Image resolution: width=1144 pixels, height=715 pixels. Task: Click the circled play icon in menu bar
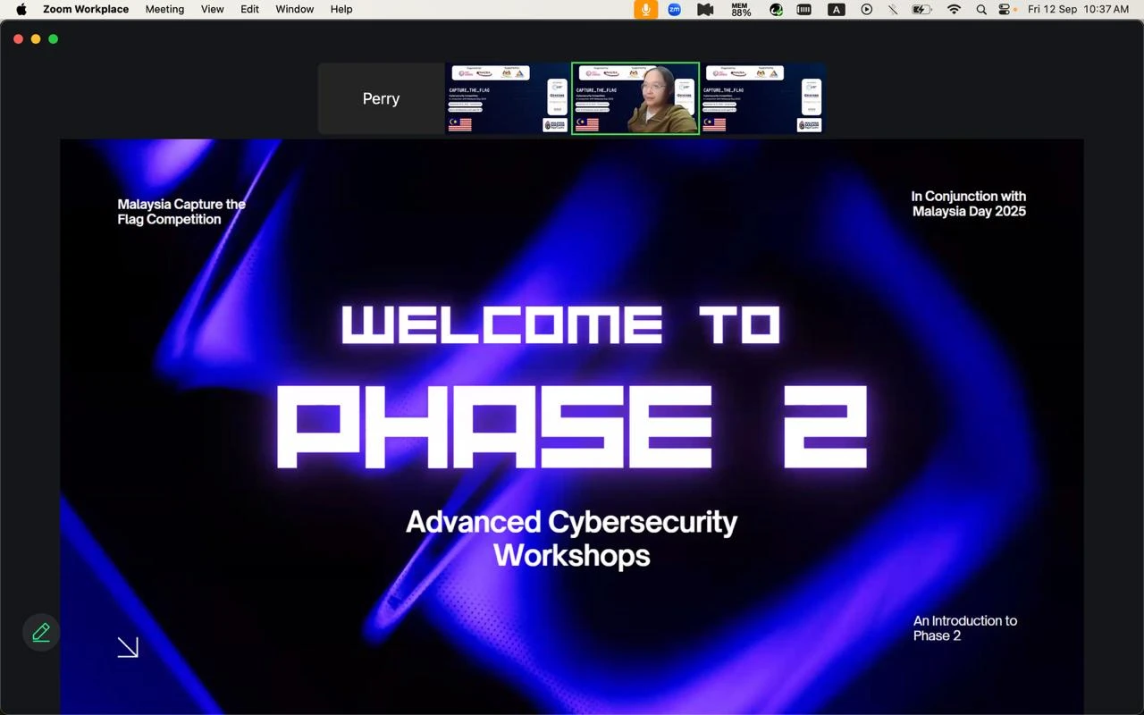[866, 10]
